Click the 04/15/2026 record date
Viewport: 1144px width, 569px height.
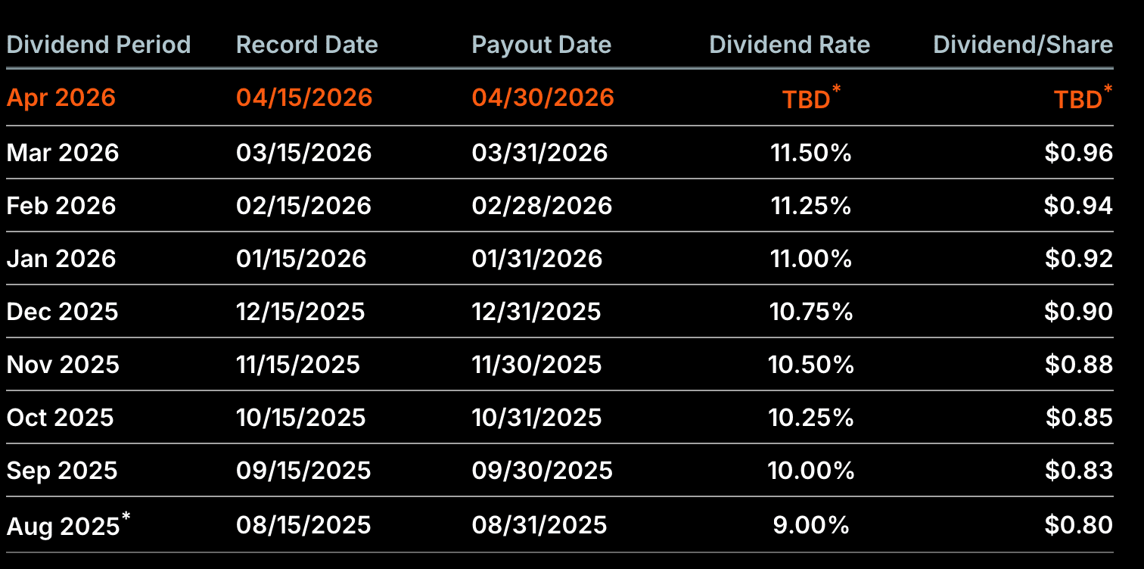(304, 98)
